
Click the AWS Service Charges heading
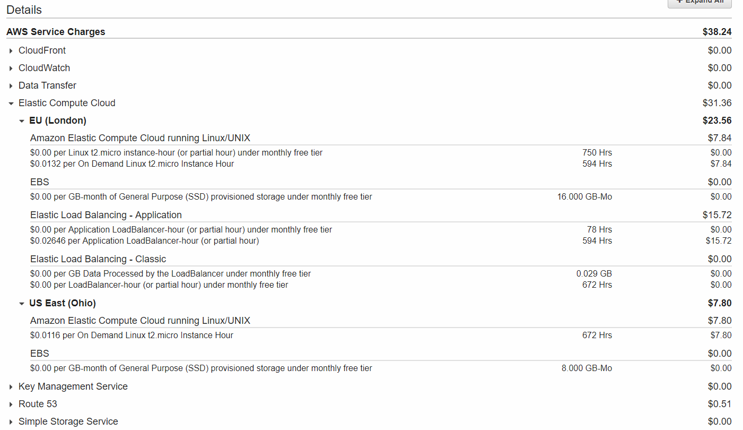point(56,32)
